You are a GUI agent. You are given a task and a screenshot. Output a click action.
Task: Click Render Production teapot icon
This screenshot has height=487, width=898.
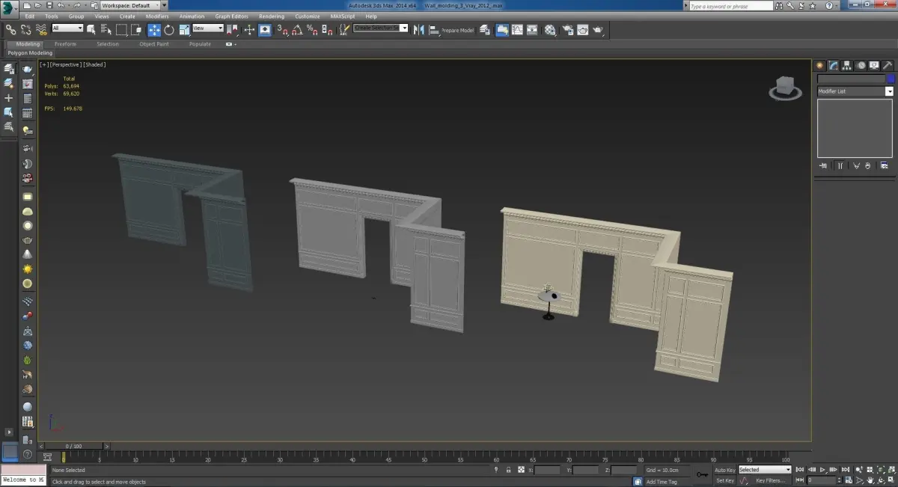point(597,30)
